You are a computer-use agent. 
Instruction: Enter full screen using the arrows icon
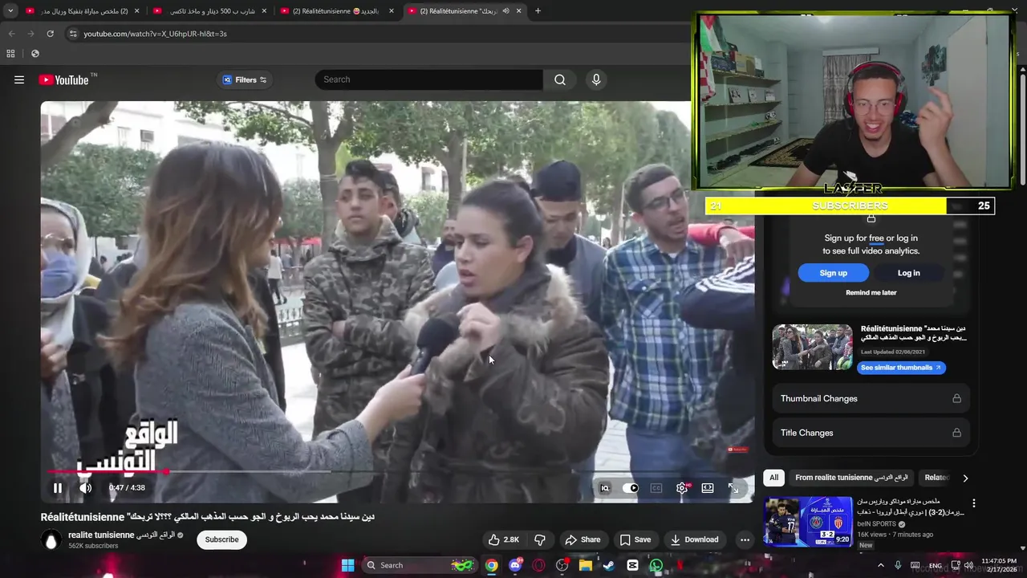pyautogui.click(x=733, y=488)
